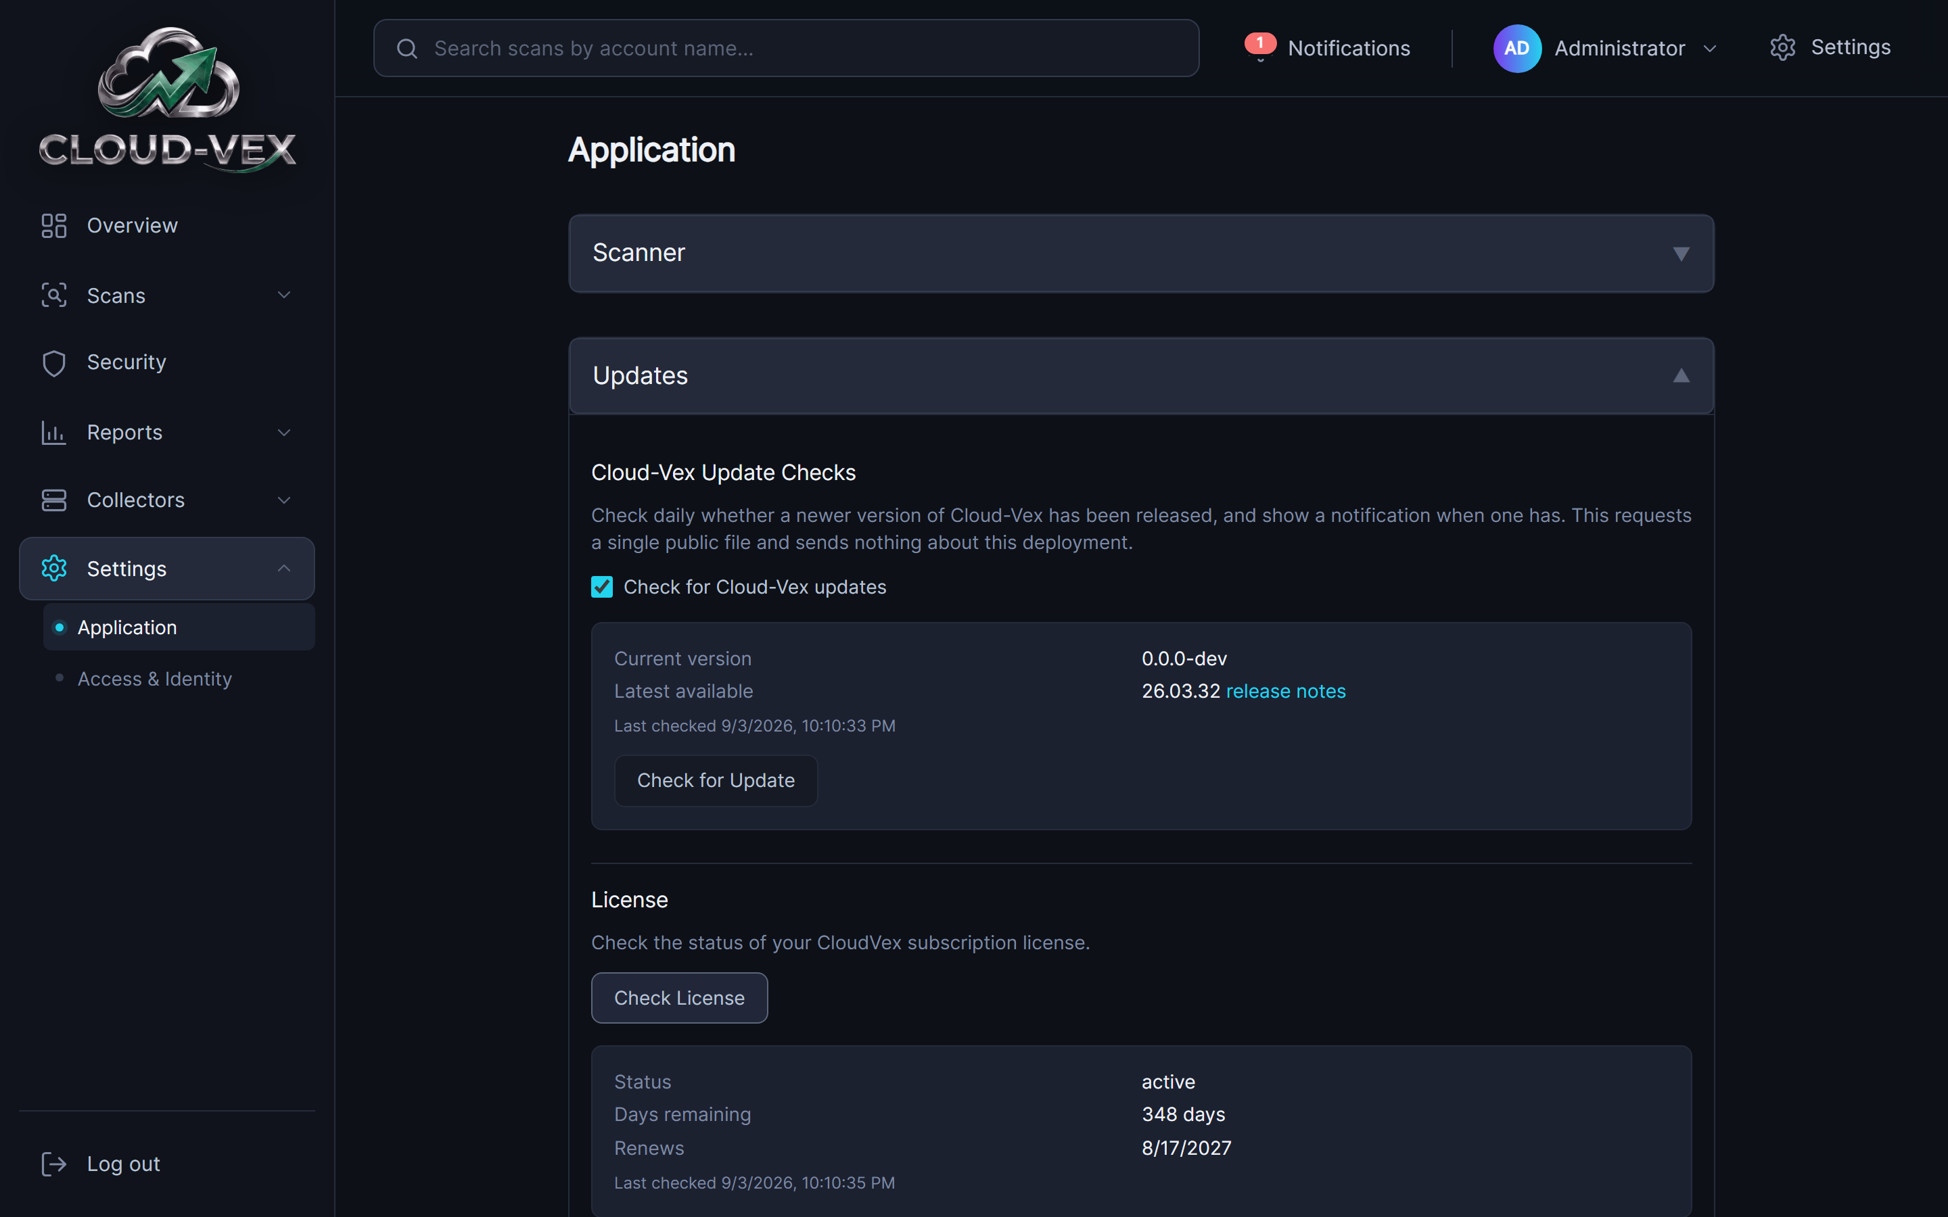This screenshot has height=1217, width=1948.
Task: Click the license status active value
Action: [x=1168, y=1082]
